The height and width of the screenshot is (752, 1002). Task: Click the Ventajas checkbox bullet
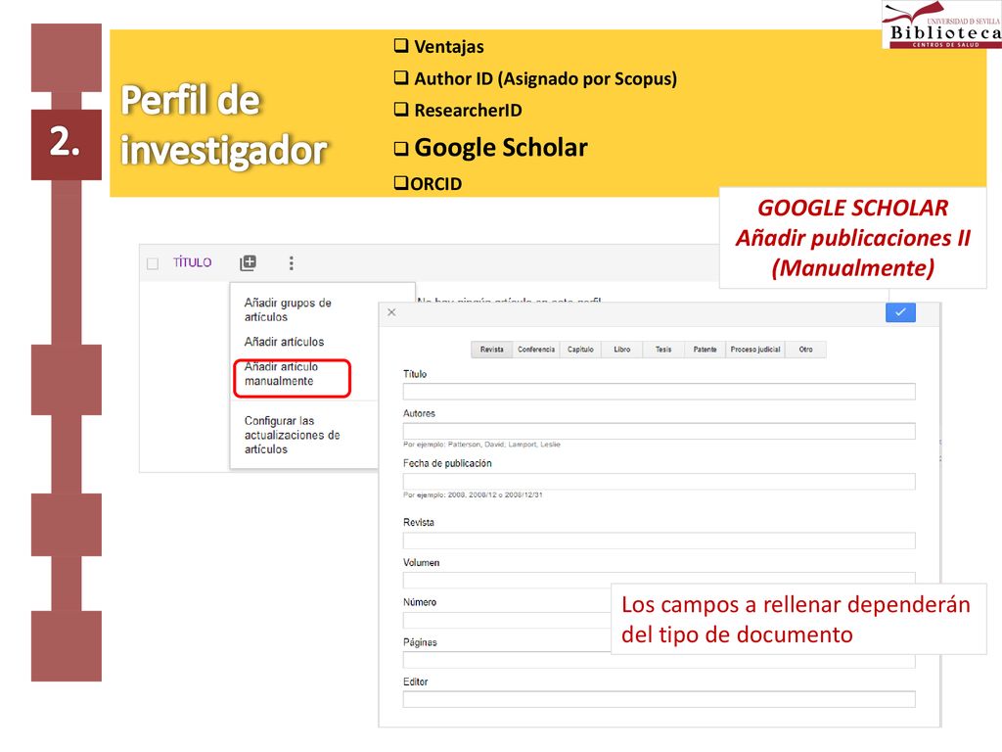pos(400,45)
